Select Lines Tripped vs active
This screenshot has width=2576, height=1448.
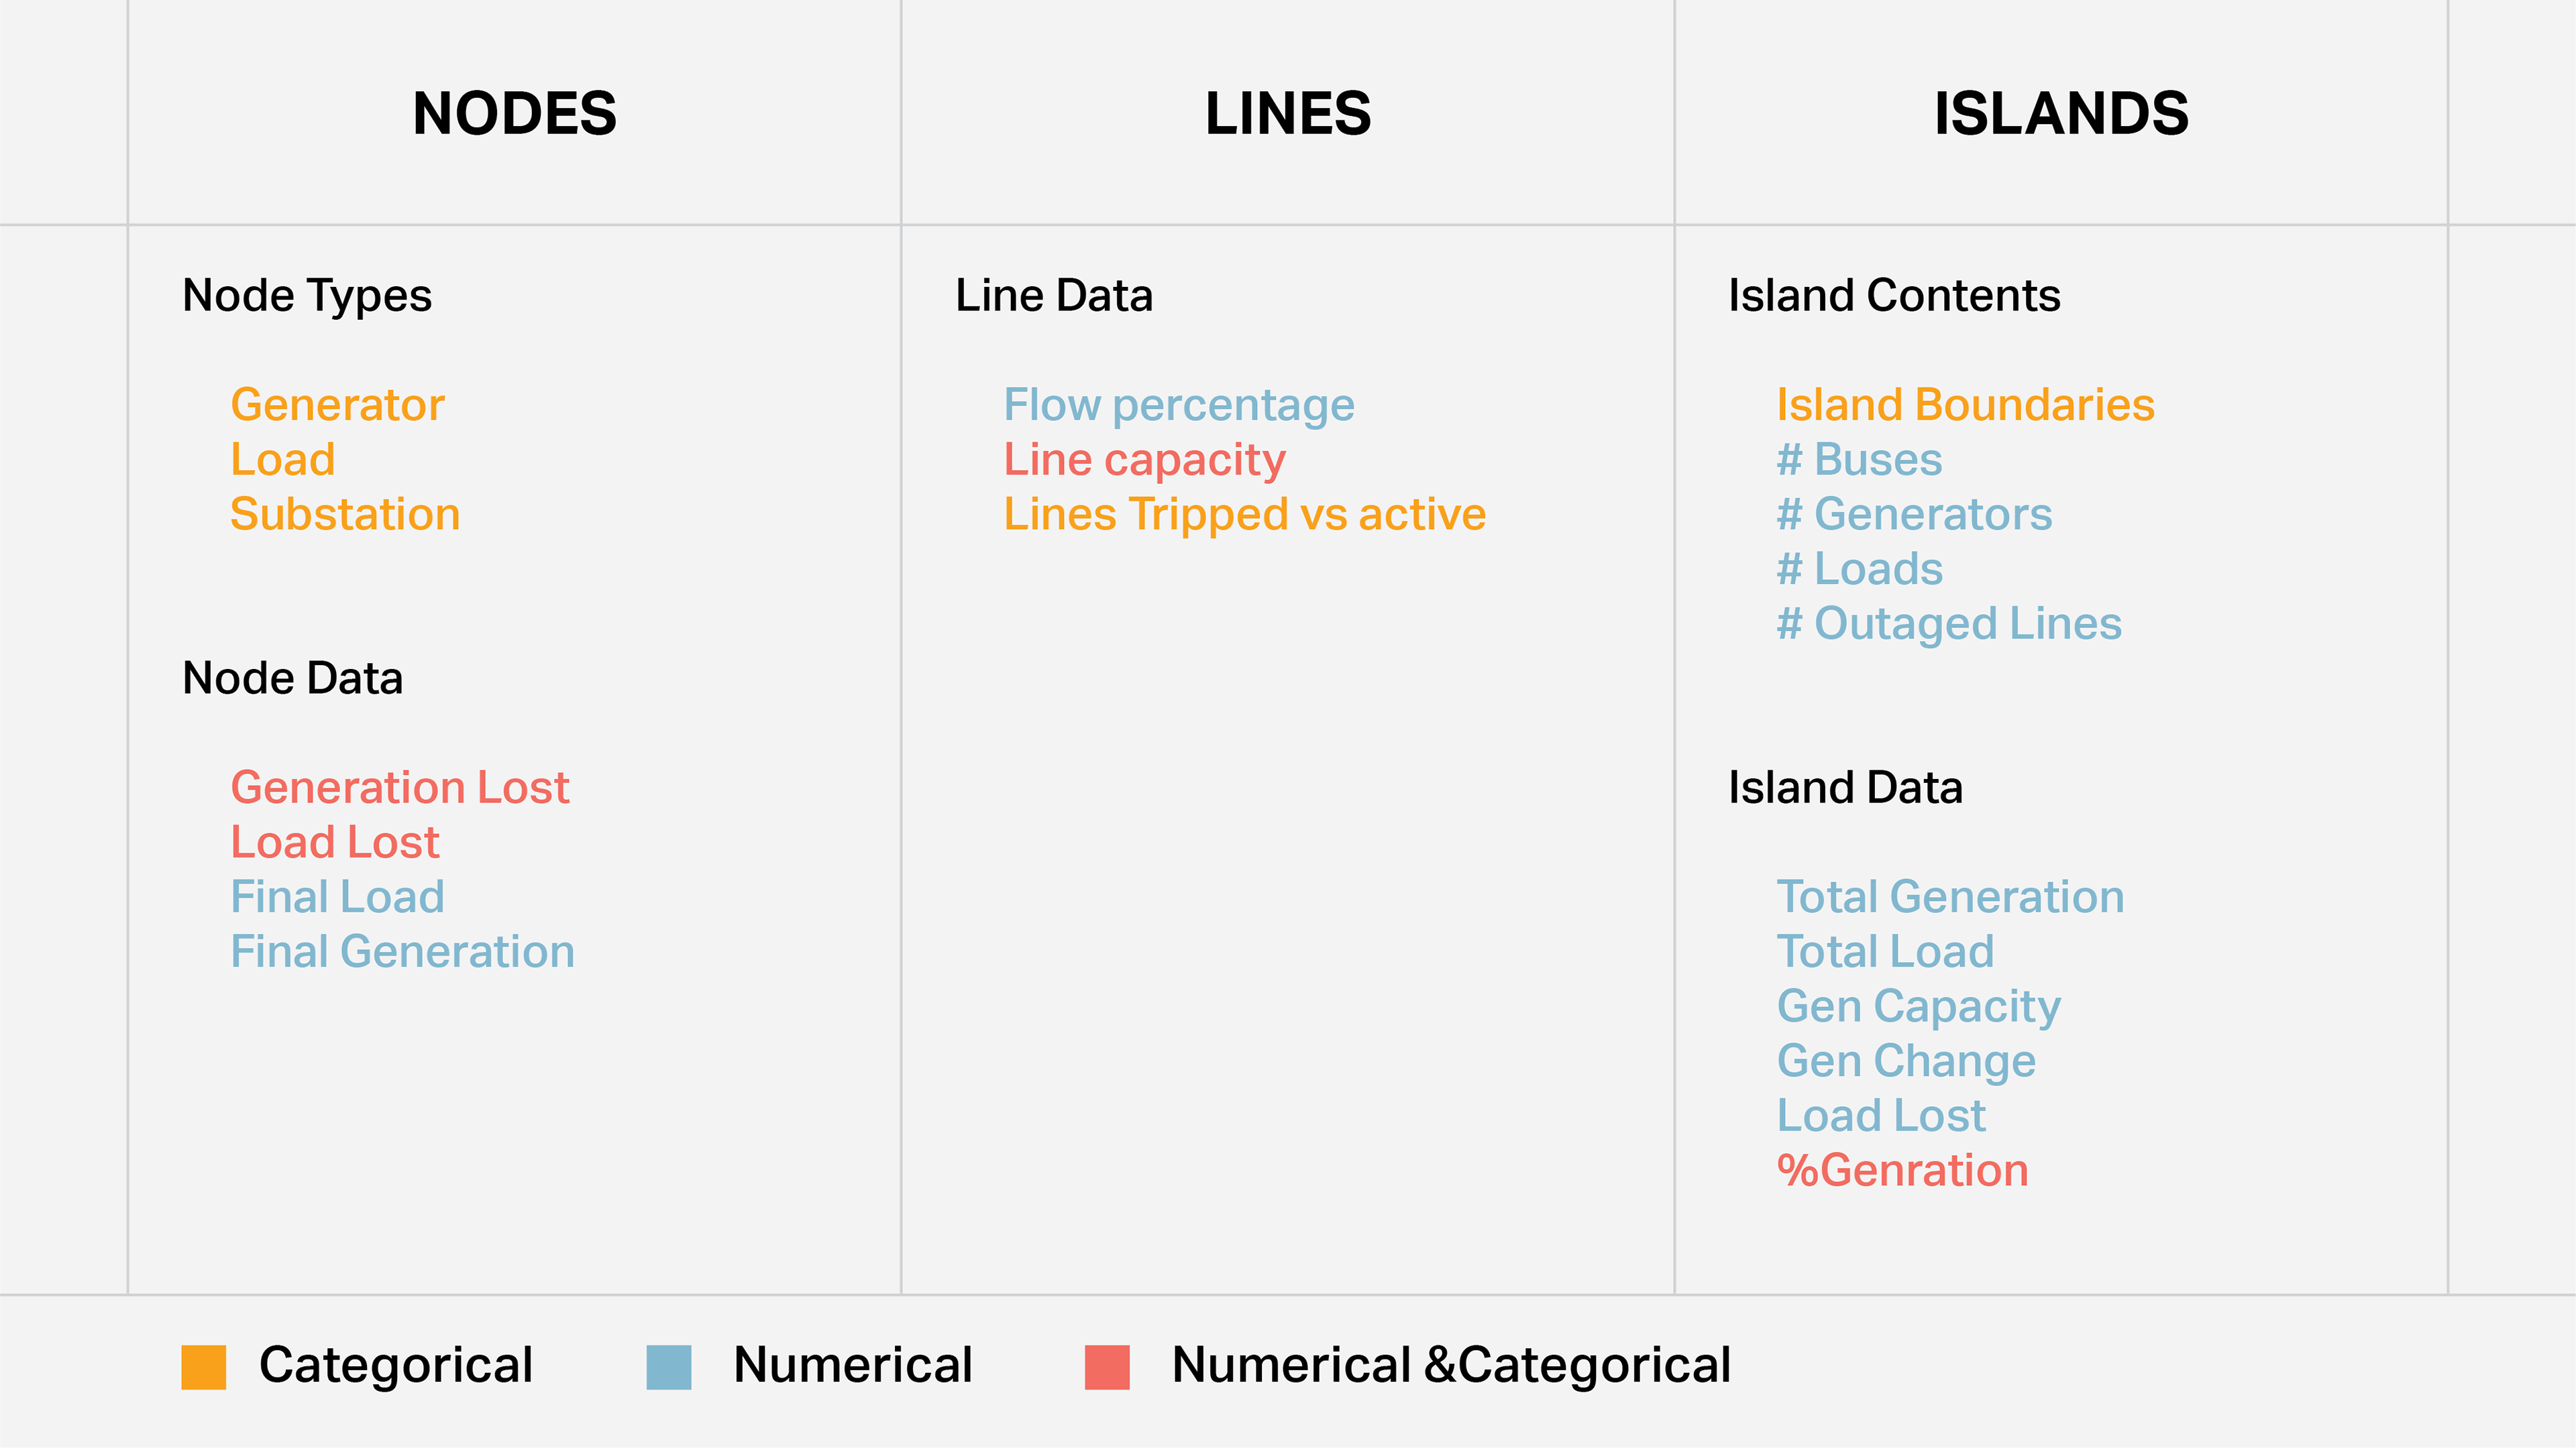point(1244,516)
